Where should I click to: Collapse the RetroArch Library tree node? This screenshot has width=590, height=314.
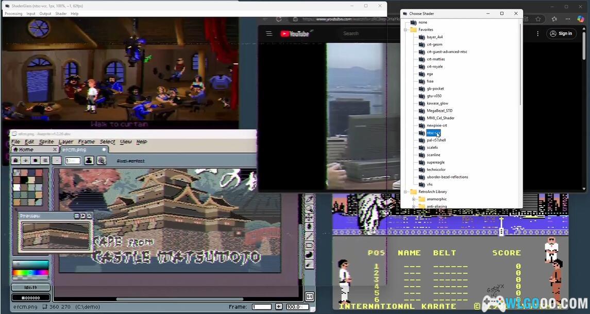click(x=406, y=191)
